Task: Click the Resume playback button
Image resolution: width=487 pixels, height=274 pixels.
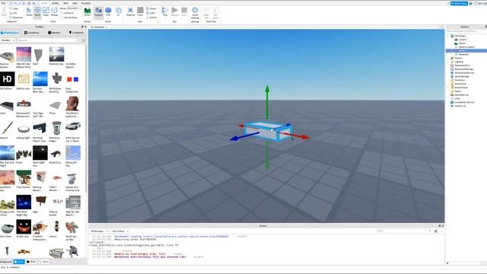Action: (175, 12)
